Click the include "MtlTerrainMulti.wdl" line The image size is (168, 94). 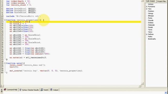[x=23, y=16]
